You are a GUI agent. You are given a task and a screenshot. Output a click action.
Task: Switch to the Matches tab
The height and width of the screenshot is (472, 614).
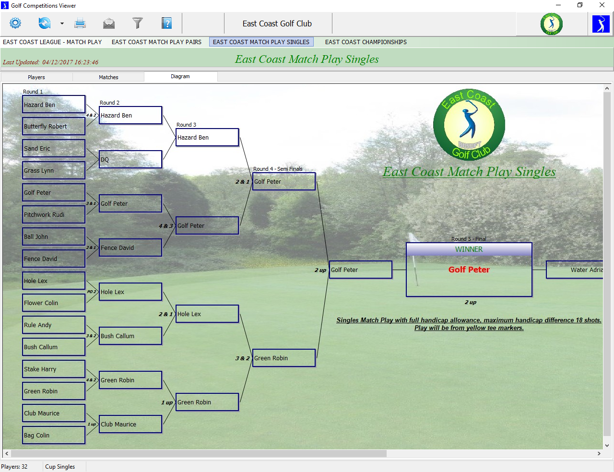(x=108, y=77)
